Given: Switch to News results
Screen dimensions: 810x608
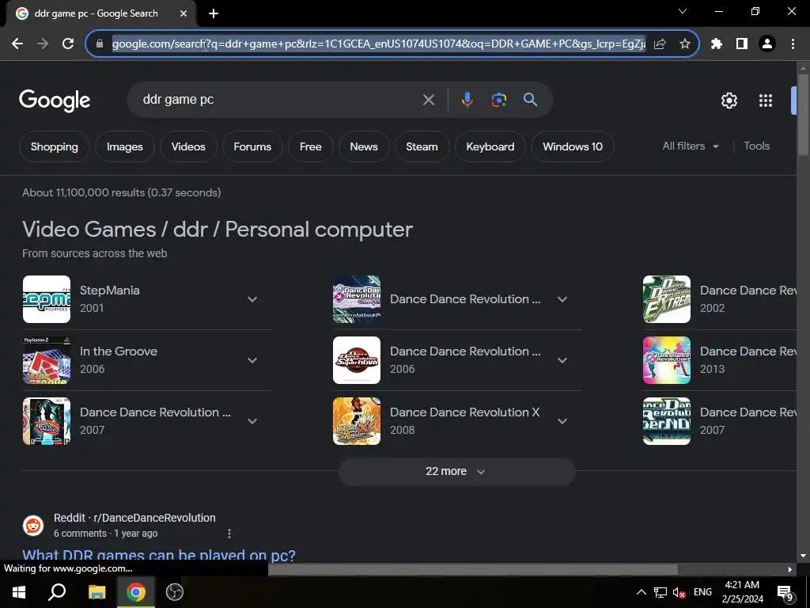Looking at the screenshot, I should click(x=364, y=146).
